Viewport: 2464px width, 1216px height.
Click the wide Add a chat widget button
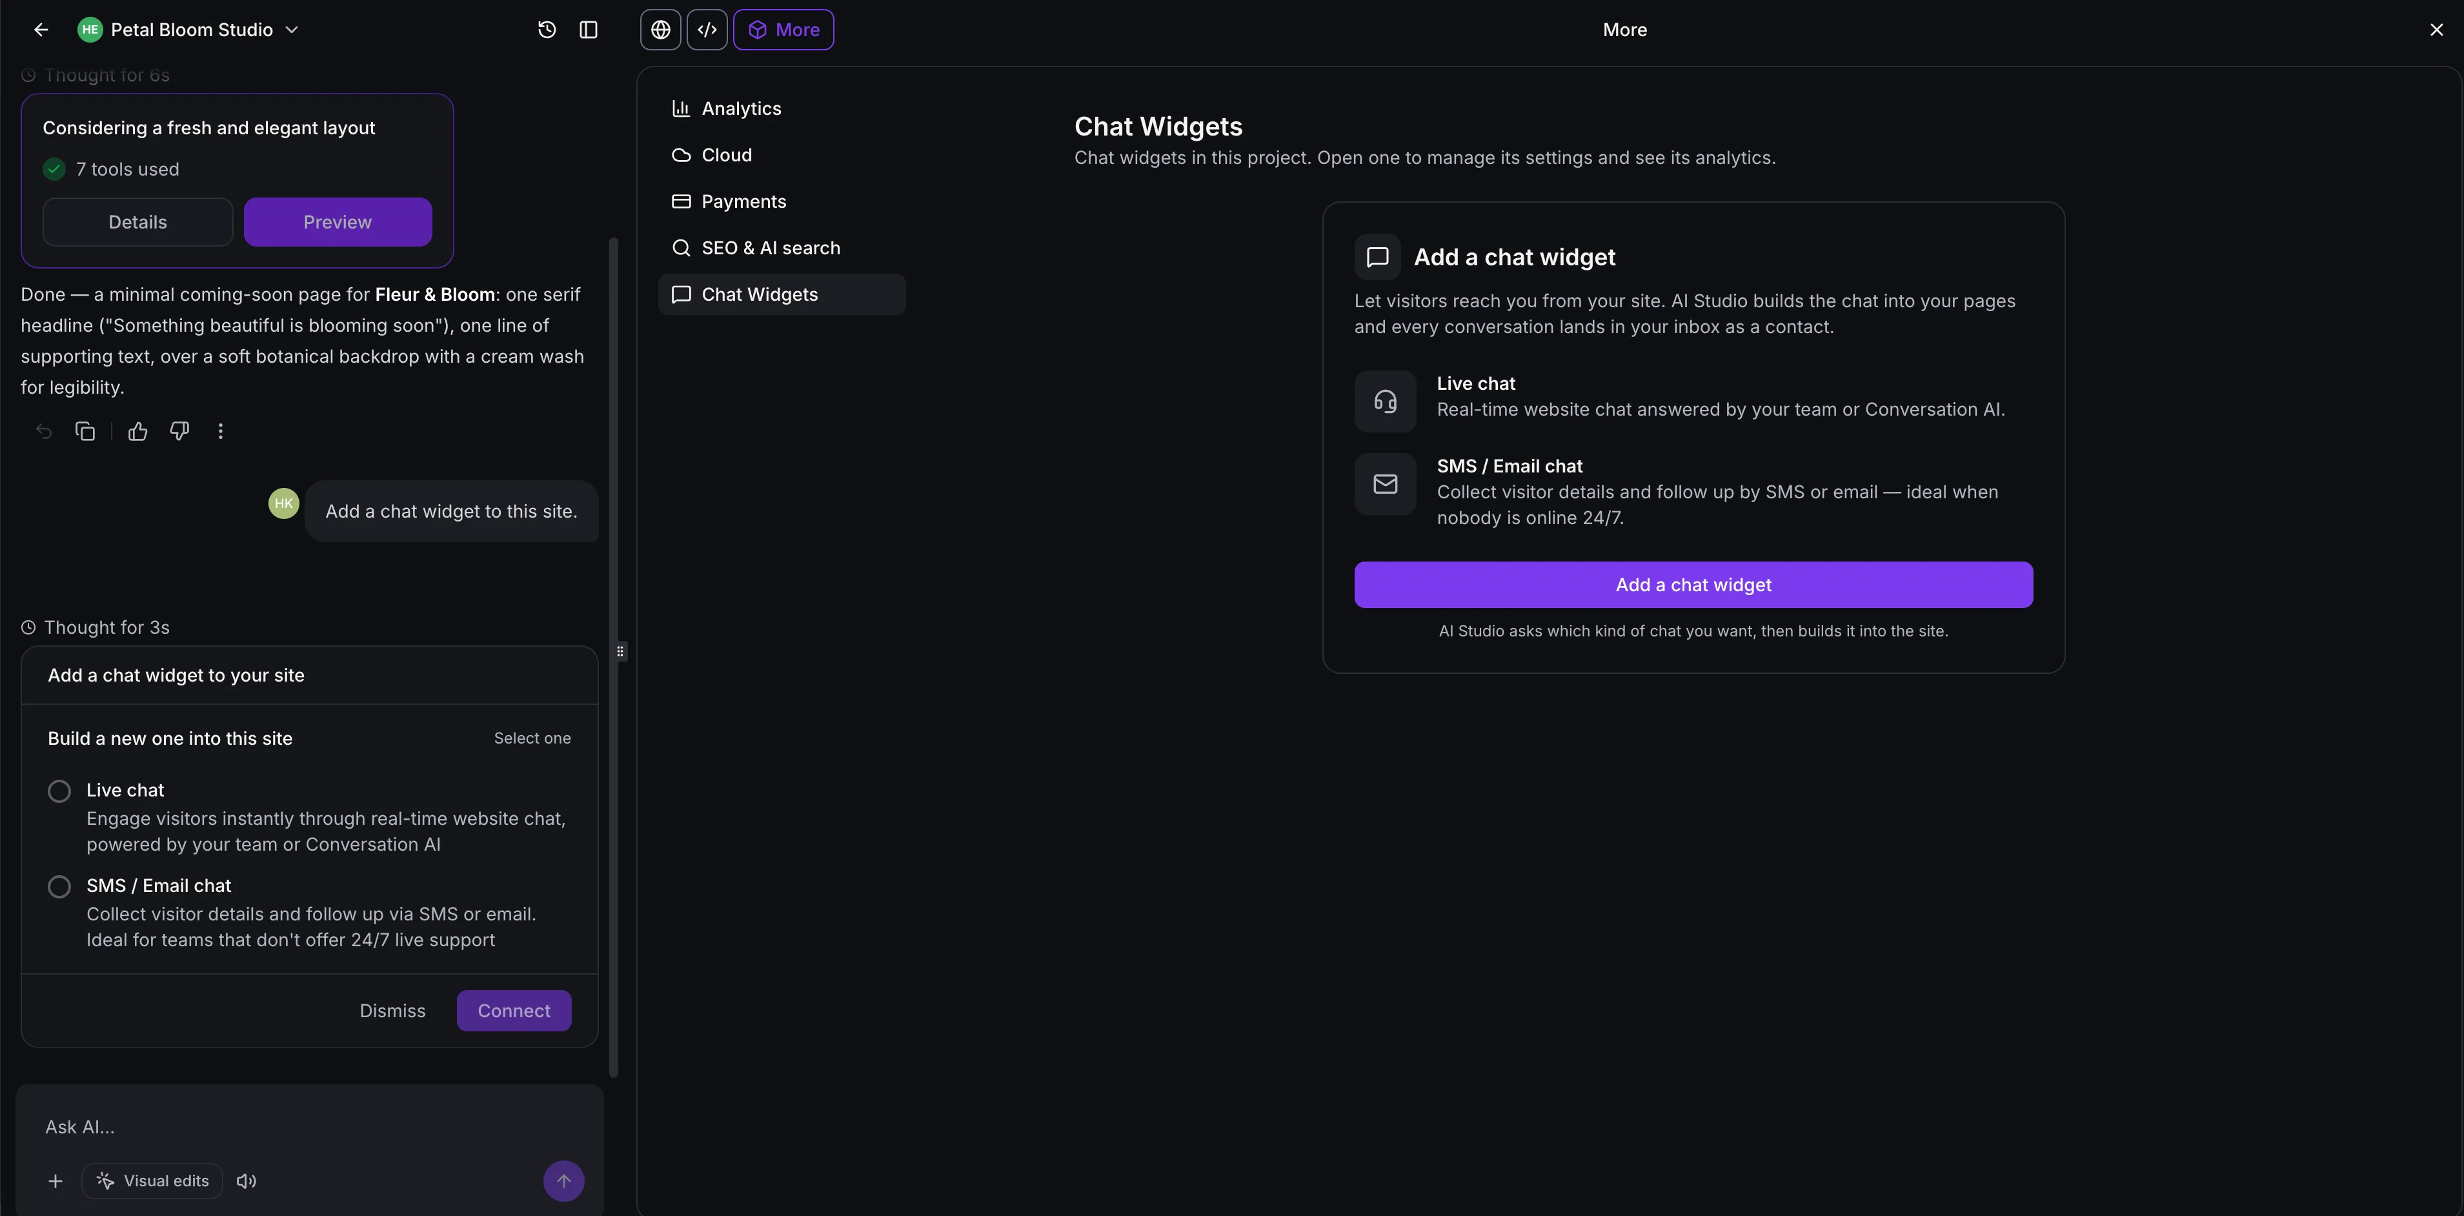coord(1693,585)
